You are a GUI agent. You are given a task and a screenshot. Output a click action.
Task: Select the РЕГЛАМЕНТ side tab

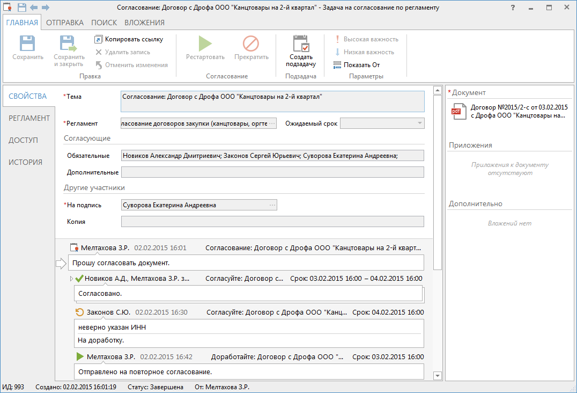29,118
